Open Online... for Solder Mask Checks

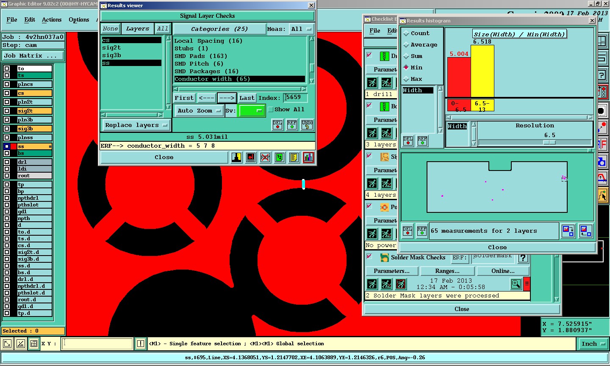point(503,271)
